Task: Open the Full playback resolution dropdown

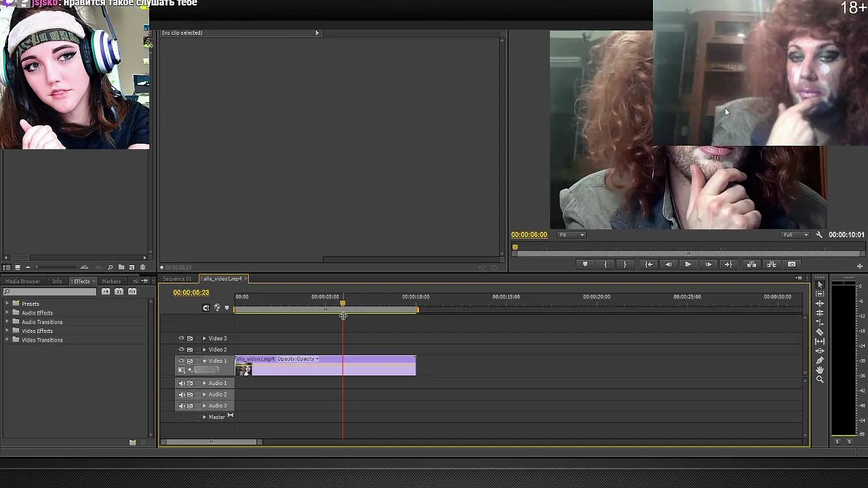Action: click(x=795, y=235)
